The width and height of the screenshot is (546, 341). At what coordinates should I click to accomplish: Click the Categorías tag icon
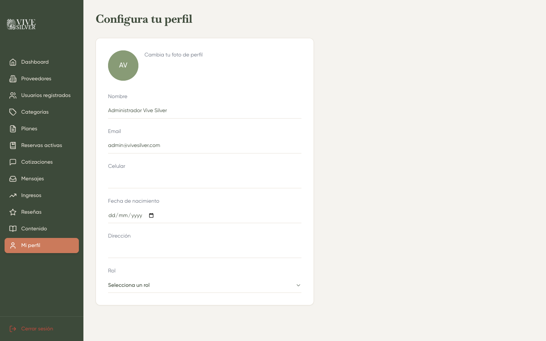[x=13, y=112]
